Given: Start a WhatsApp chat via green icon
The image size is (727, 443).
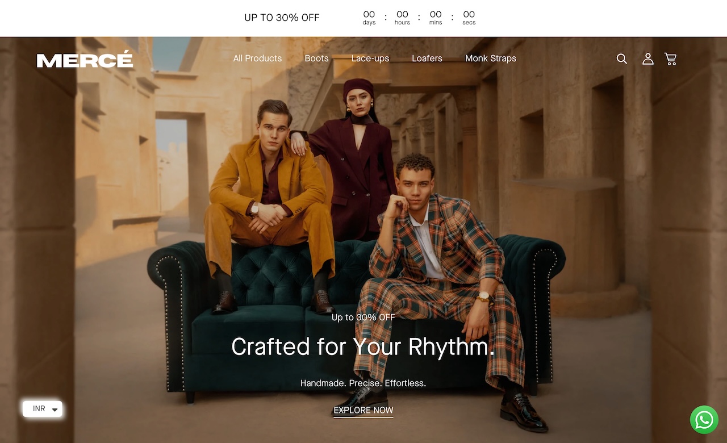Looking at the screenshot, I should pos(704,420).
